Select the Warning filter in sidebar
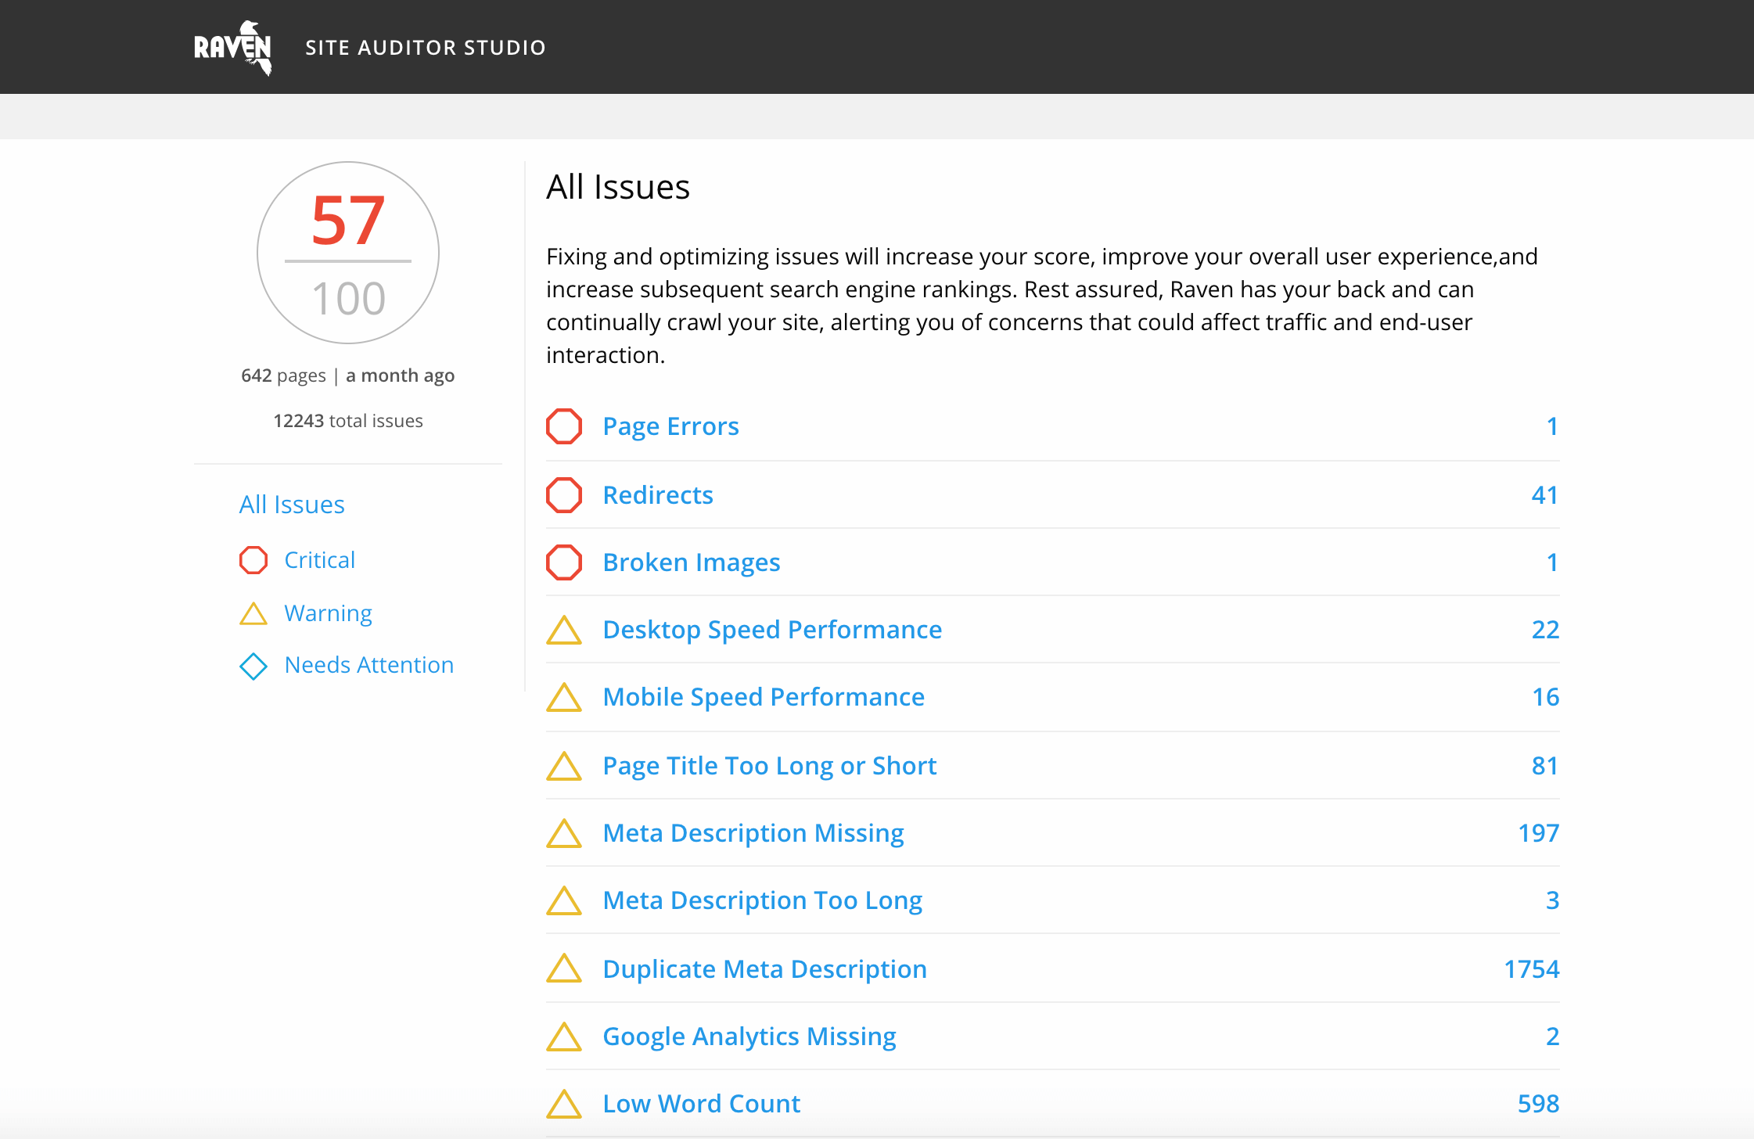 327,613
